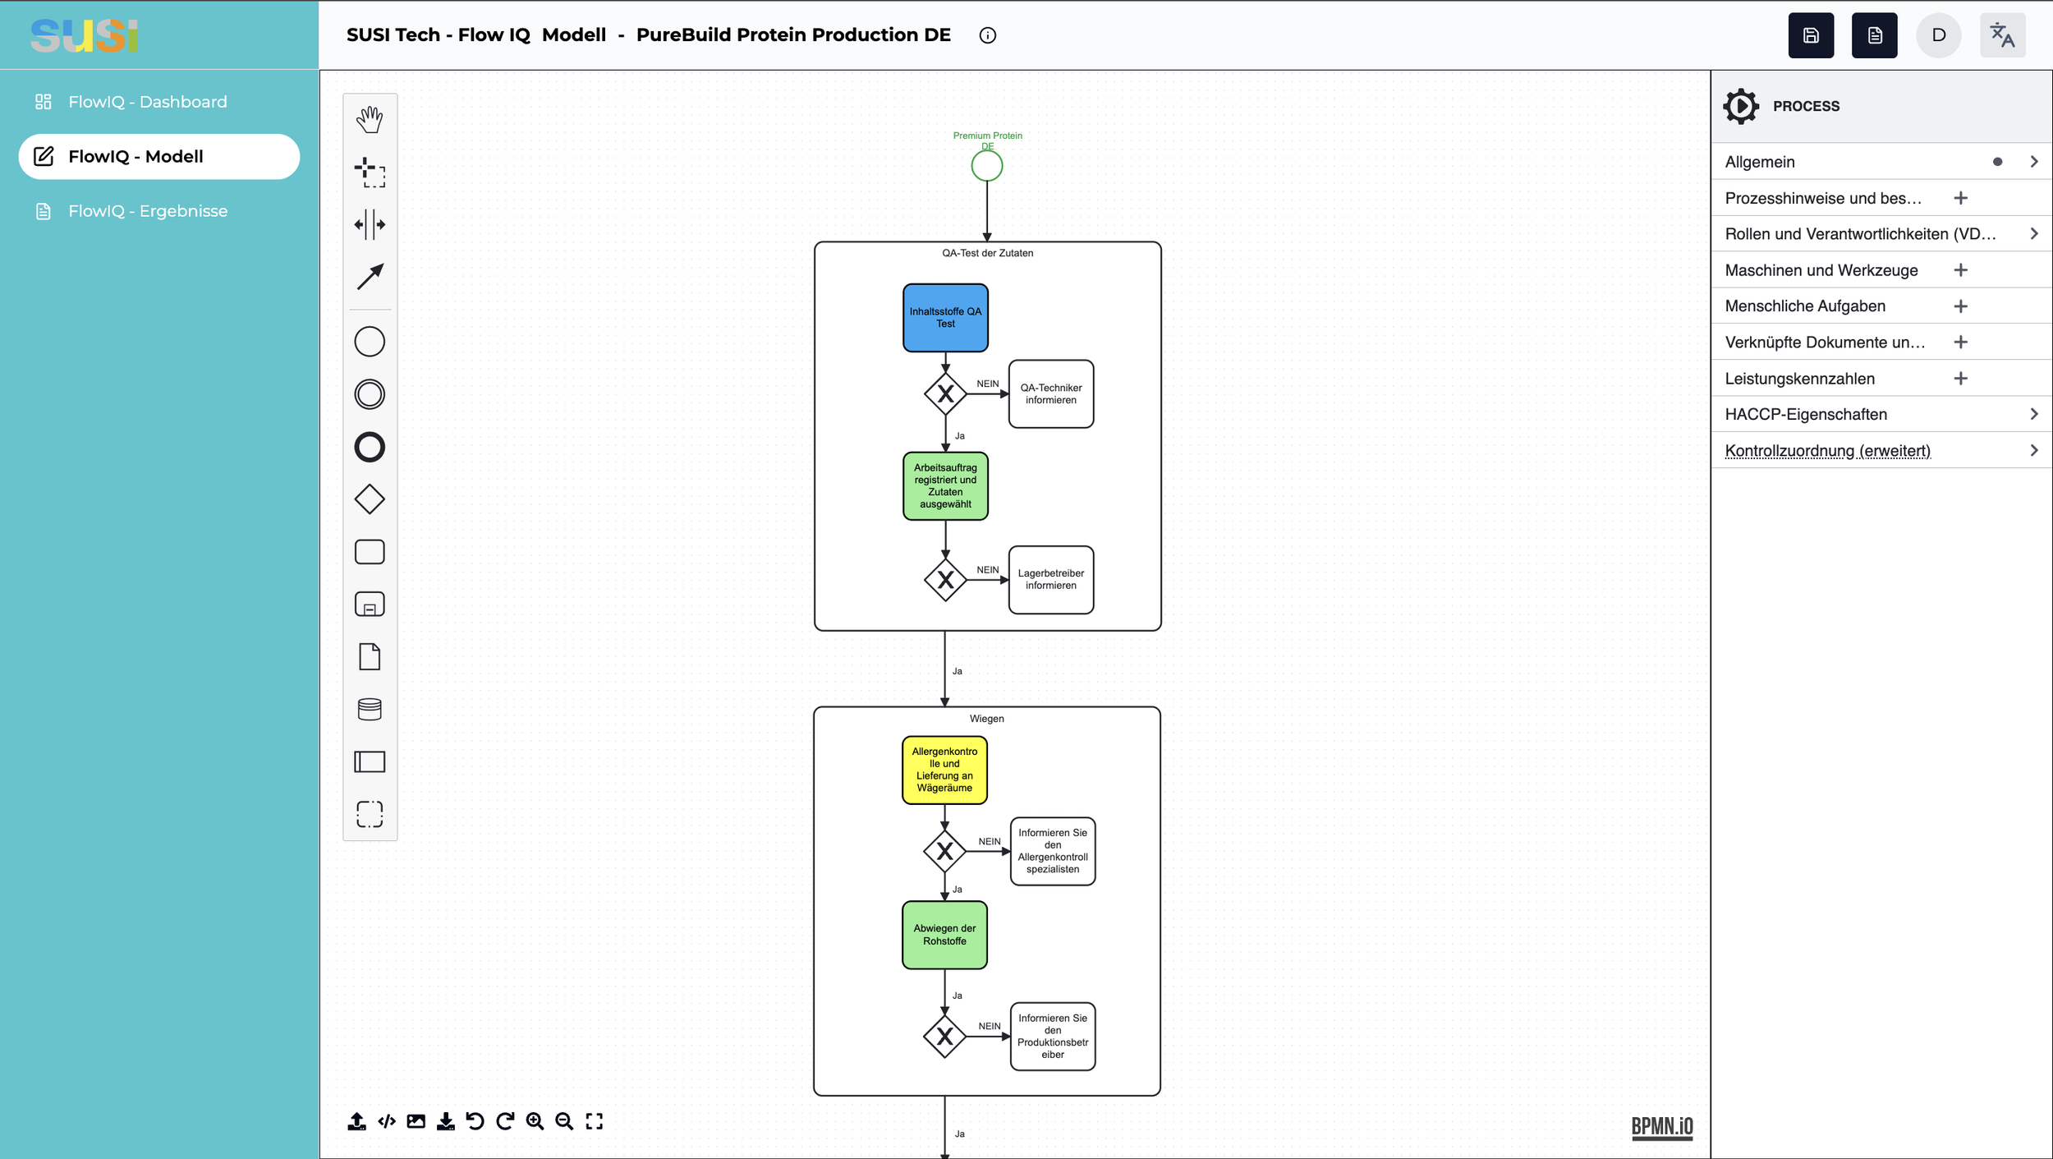The image size is (2053, 1159).
Task: Create a data store reference
Action: click(370, 709)
